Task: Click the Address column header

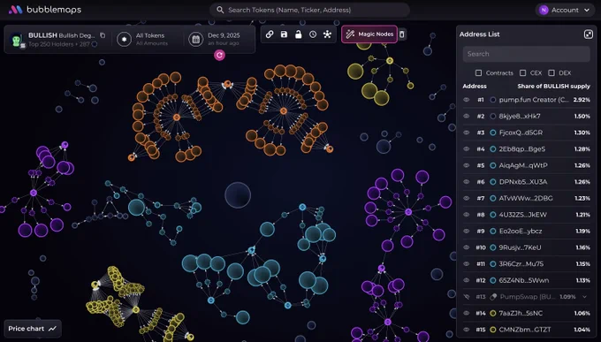Action: [475, 87]
